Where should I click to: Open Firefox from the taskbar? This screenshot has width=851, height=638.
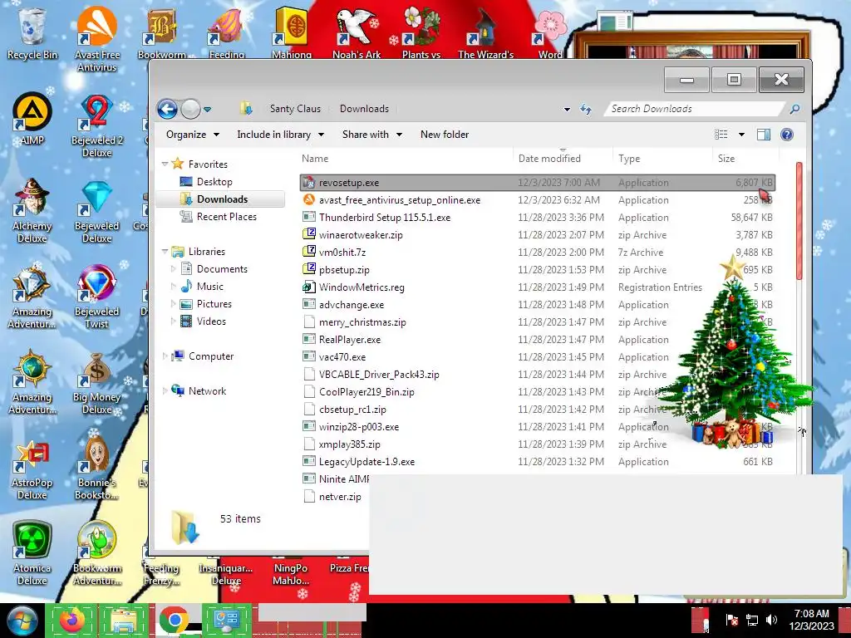71,620
